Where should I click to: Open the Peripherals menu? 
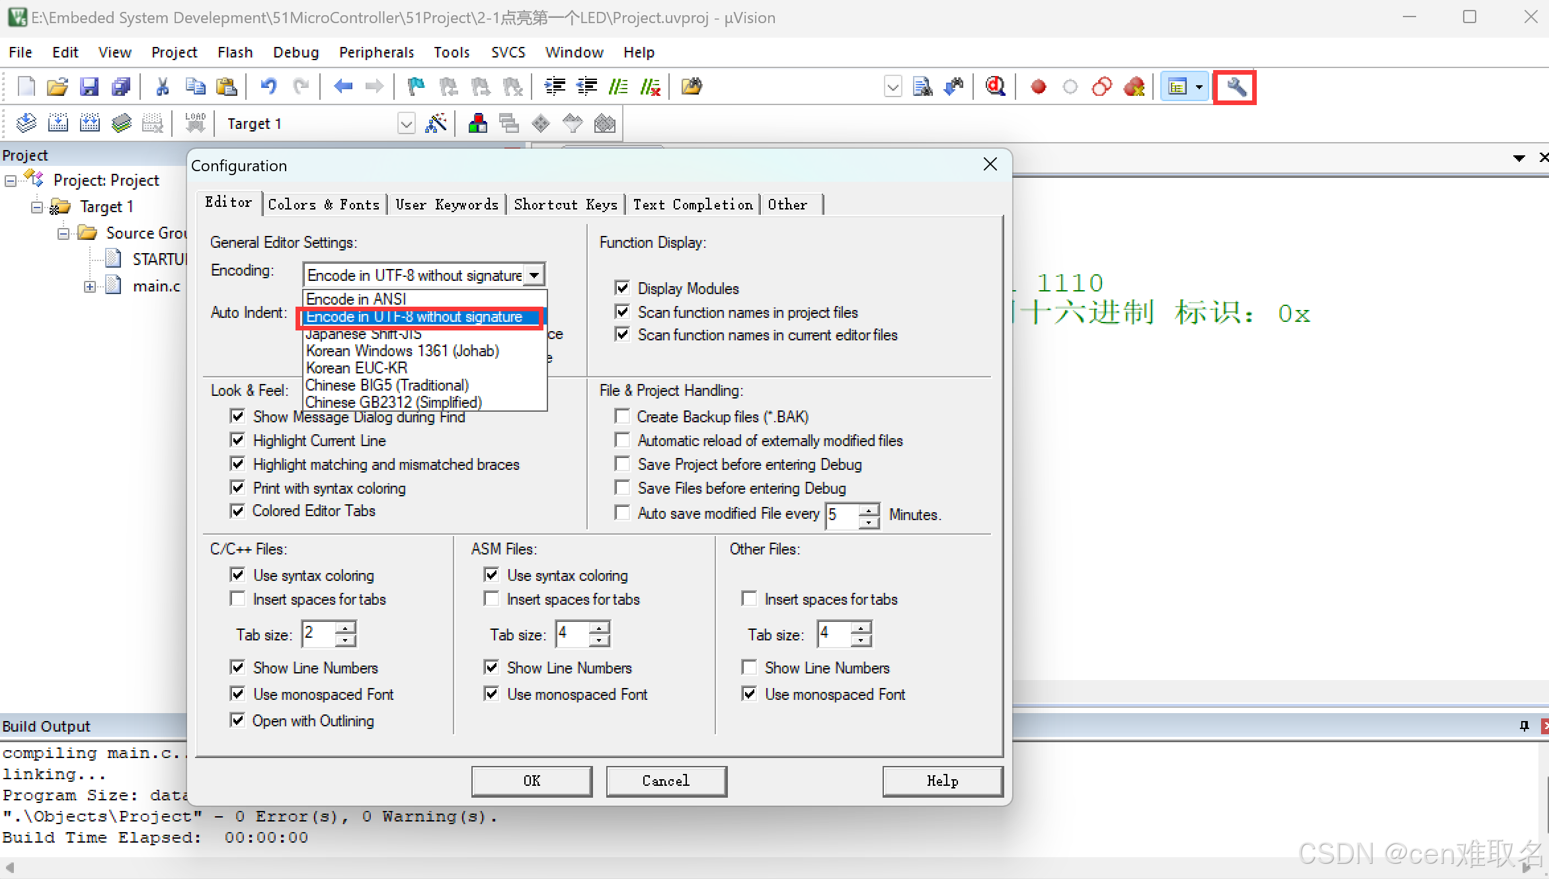click(376, 52)
